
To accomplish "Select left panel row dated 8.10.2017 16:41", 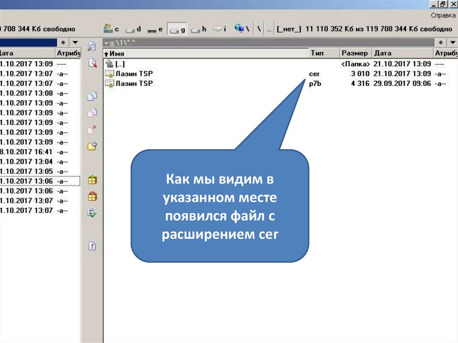I will 40,152.
